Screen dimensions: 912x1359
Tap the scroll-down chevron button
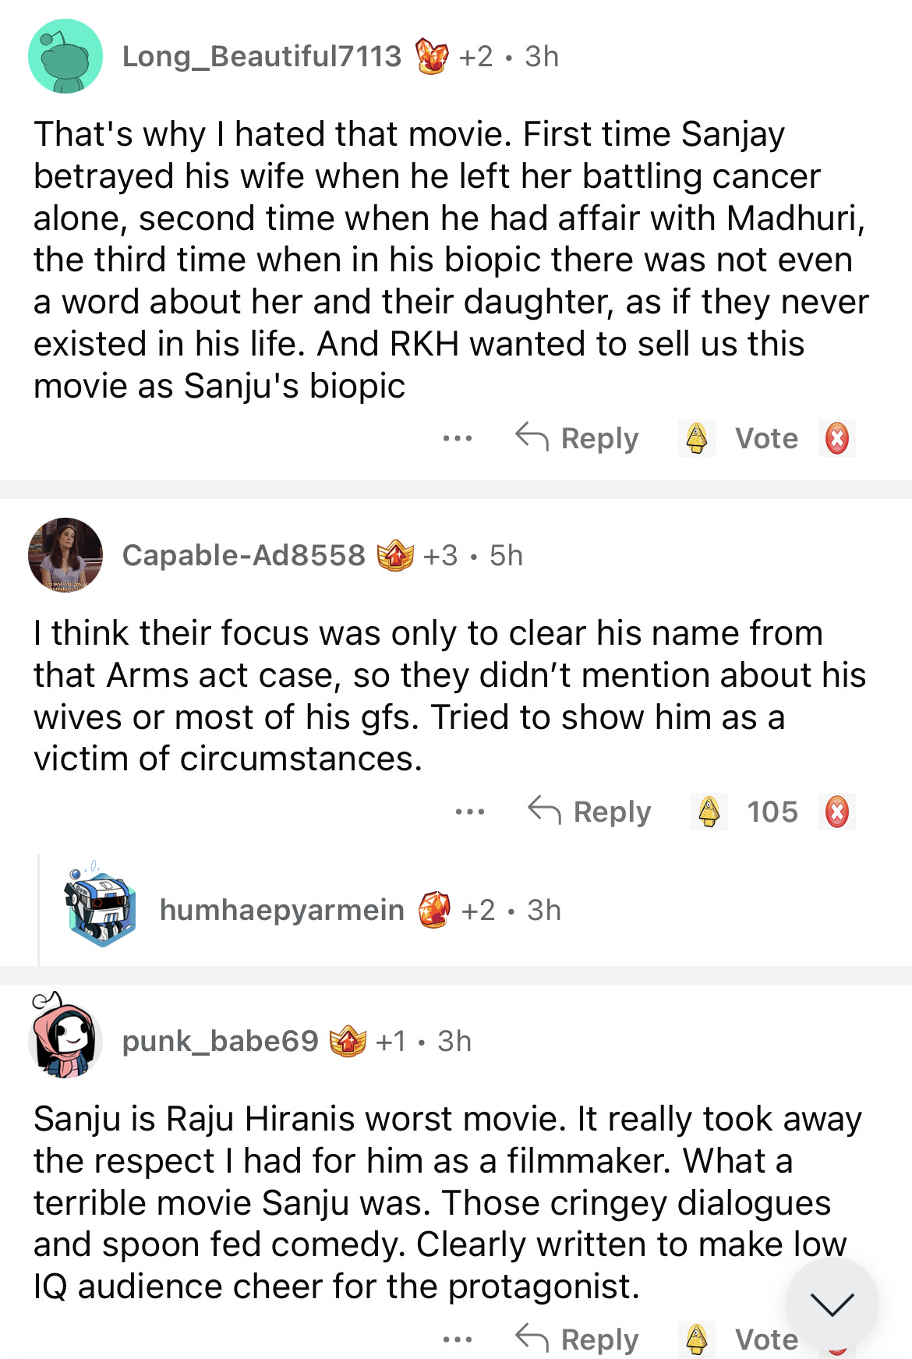pyautogui.click(x=832, y=1304)
